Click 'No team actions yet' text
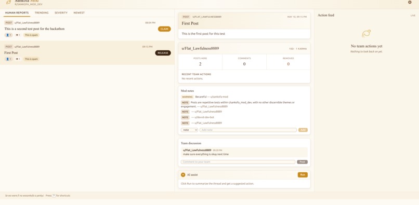The height and width of the screenshot is (205, 419). pyautogui.click(x=366, y=46)
